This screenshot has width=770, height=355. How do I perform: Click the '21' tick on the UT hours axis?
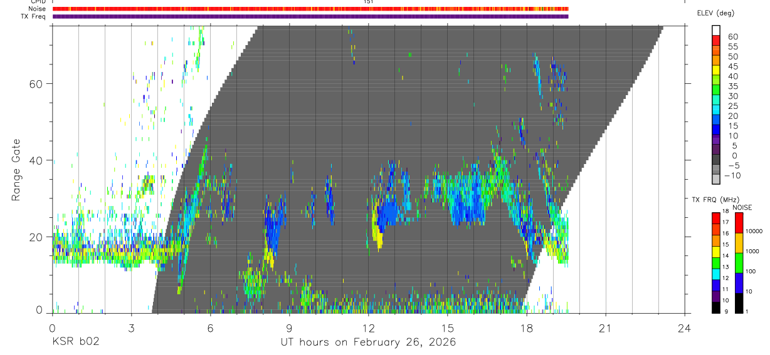[606, 327]
